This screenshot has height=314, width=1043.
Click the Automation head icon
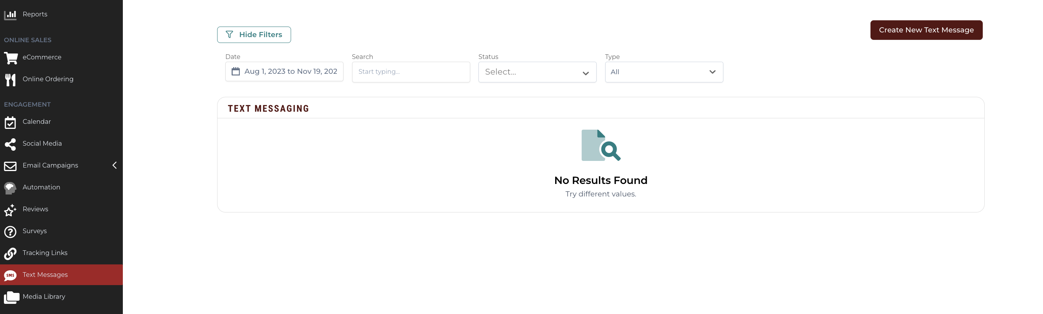click(10, 188)
